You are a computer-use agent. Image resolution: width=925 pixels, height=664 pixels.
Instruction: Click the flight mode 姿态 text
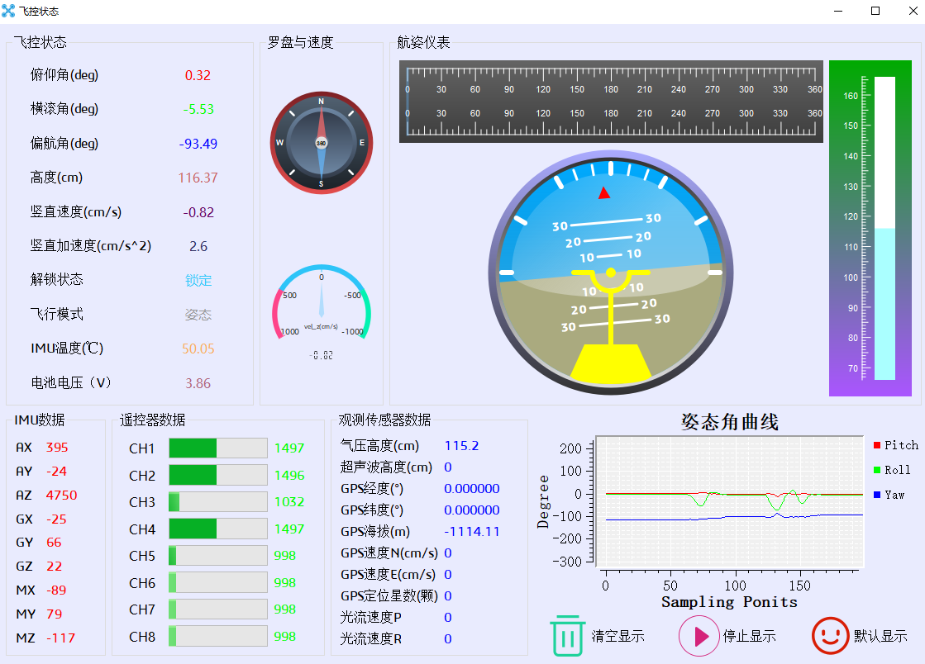(198, 315)
